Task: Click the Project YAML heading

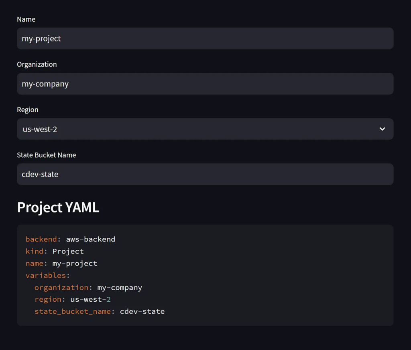Action: pyautogui.click(x=58, y=207)
